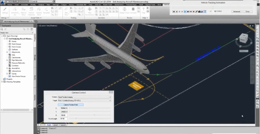
Task: Adjust the Focal Length slider thumb
Action: pyautogui.click(x=76, y=119)
